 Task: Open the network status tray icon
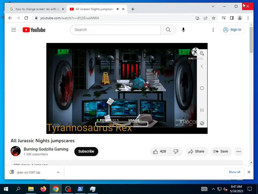[219, 189]
